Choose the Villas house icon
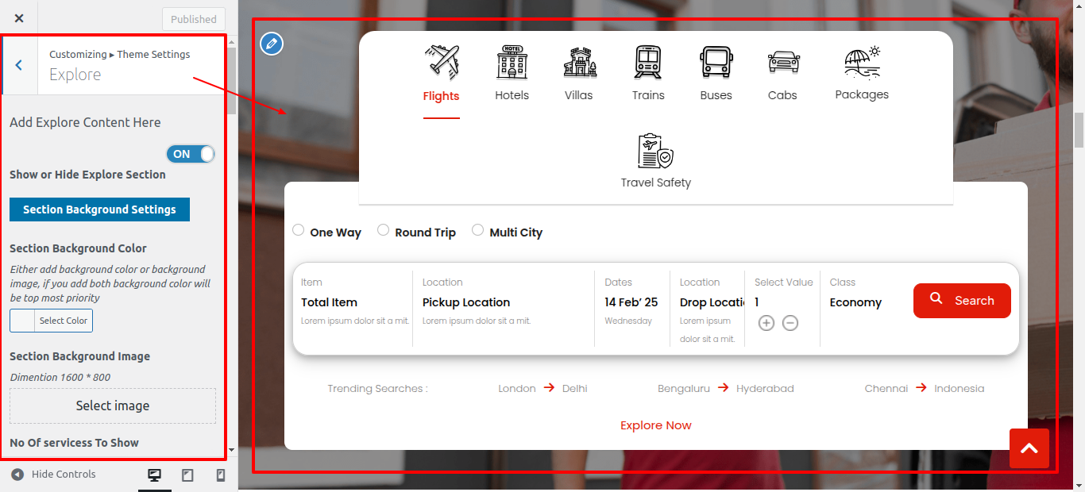Screen dimensions: 1085x492 579,63
